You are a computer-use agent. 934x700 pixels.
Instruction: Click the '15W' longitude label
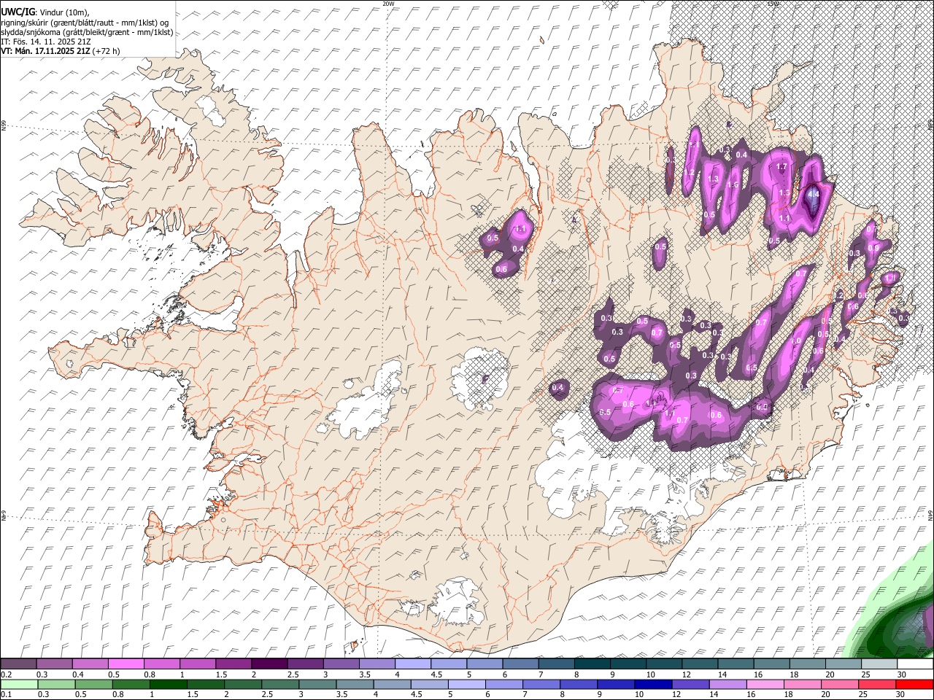(x=773, y=4)
